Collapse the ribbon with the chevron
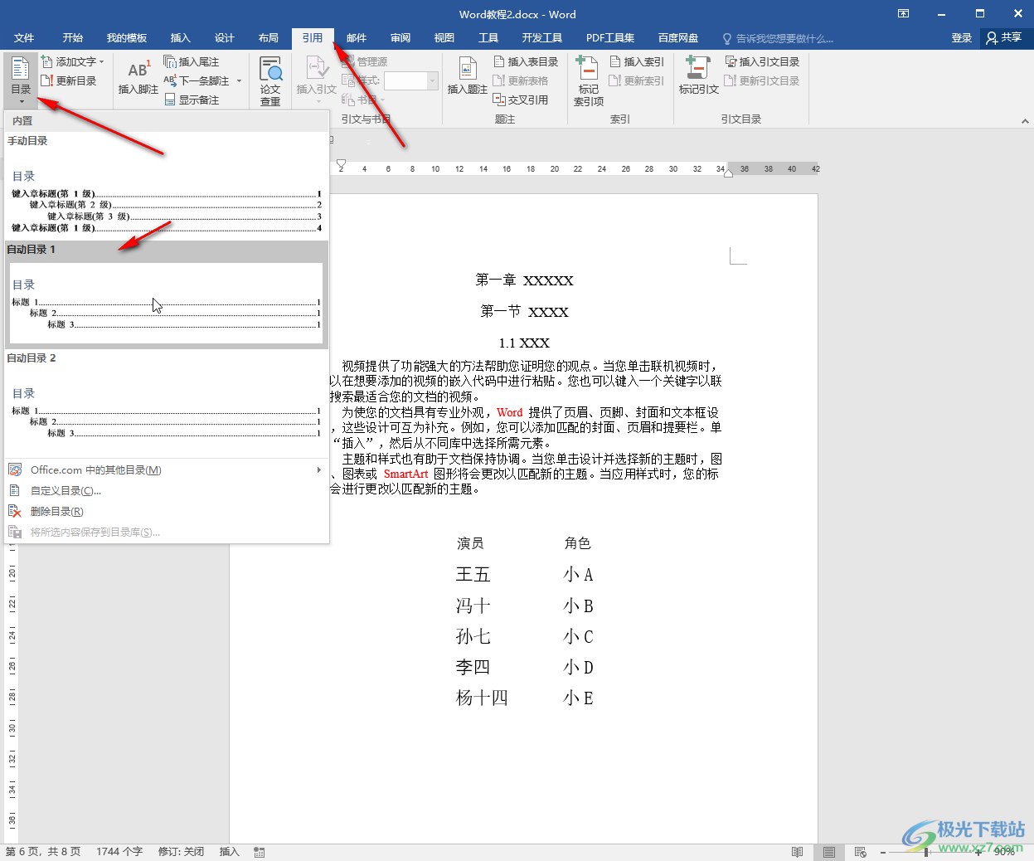This screenshot has height=861, width=1034. 1025,121
